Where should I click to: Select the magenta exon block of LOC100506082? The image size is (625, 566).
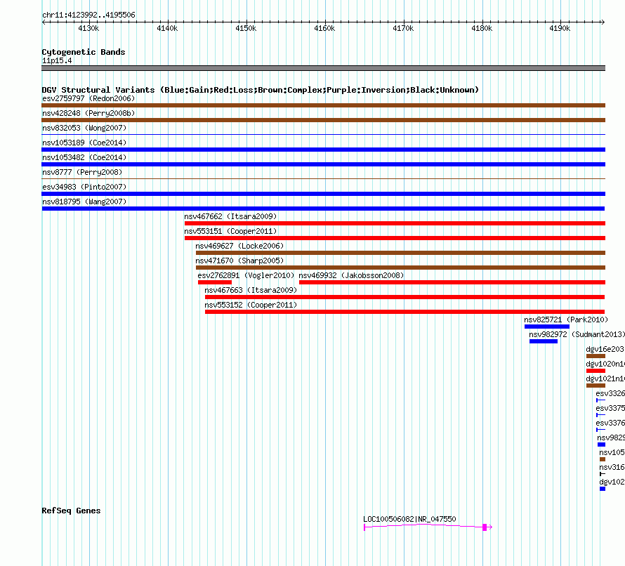[485, 527]
